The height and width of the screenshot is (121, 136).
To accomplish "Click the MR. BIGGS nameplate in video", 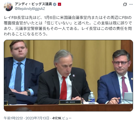I will [x=70, y=102].
